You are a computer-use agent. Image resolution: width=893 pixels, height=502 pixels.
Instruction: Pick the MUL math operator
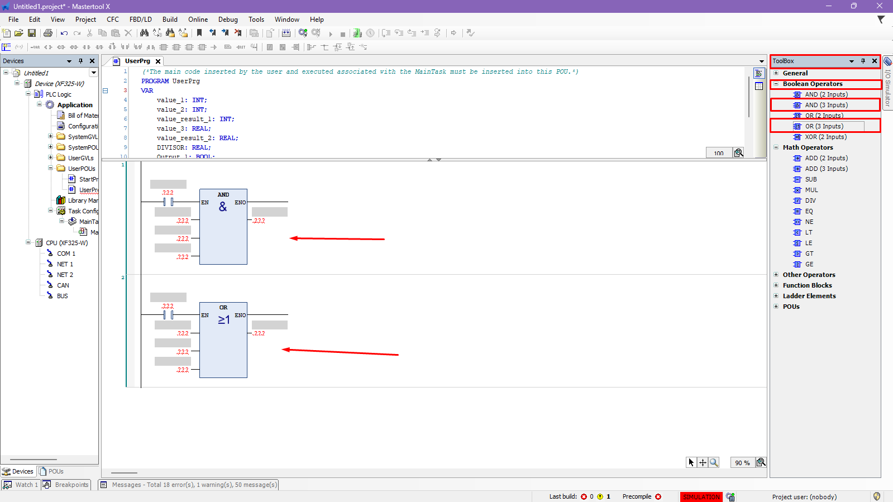click(x=811, y=190)
